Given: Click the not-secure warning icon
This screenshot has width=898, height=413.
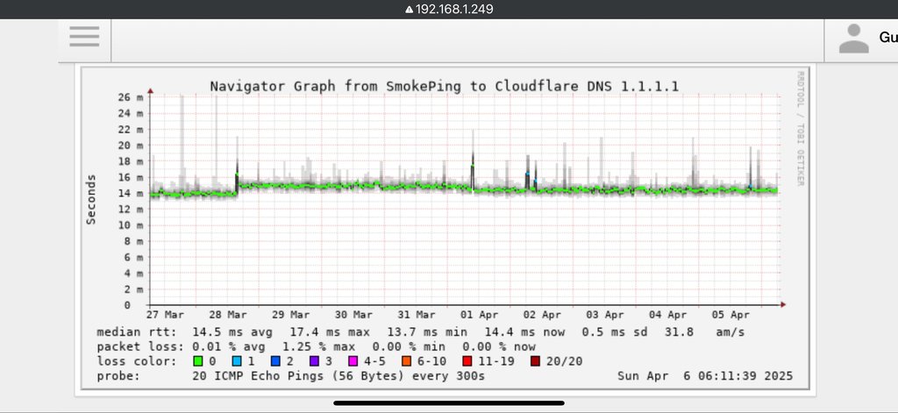Looking at the screenshot, I should (409, 10).
